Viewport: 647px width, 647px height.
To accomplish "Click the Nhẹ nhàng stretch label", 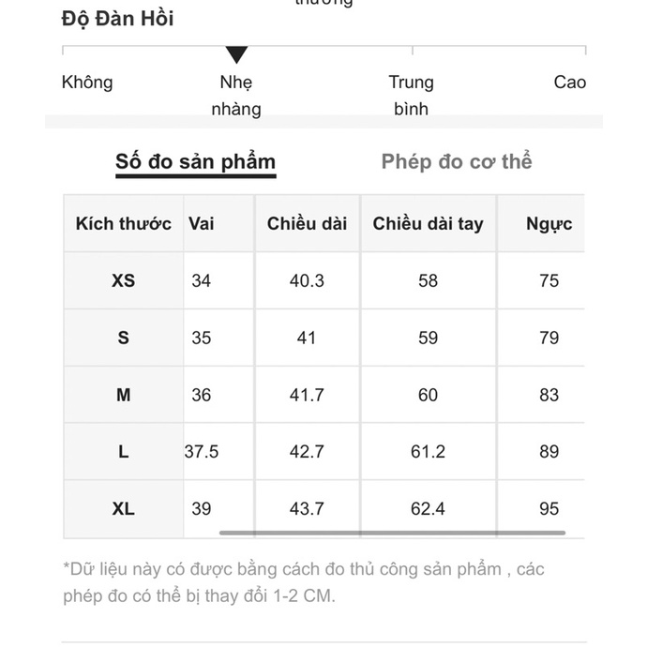I will pos(236,96).
